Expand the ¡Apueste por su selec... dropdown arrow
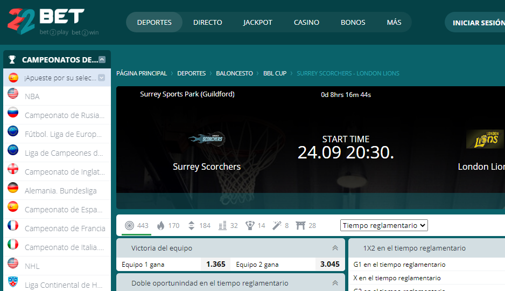The width and height of the screenshot is (505, 291). tap(101, 78)
